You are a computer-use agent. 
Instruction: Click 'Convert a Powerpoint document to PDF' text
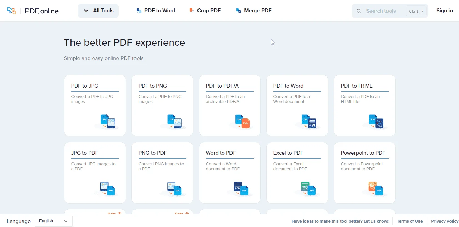point(362,166)
